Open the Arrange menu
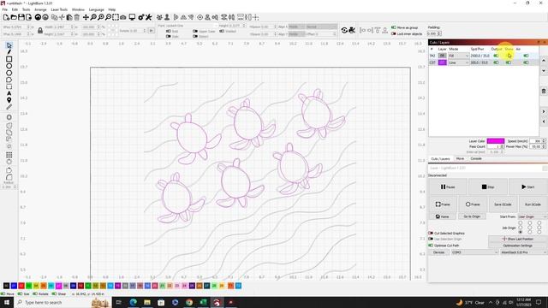 40,9
